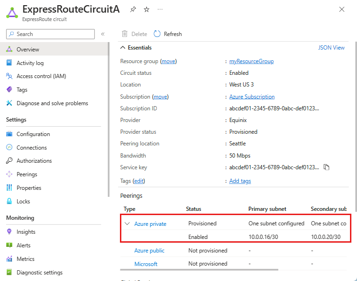The image size is (357, 281).
Task: Click the Refresh icon in the toolbar
Action: click(157, 34)
